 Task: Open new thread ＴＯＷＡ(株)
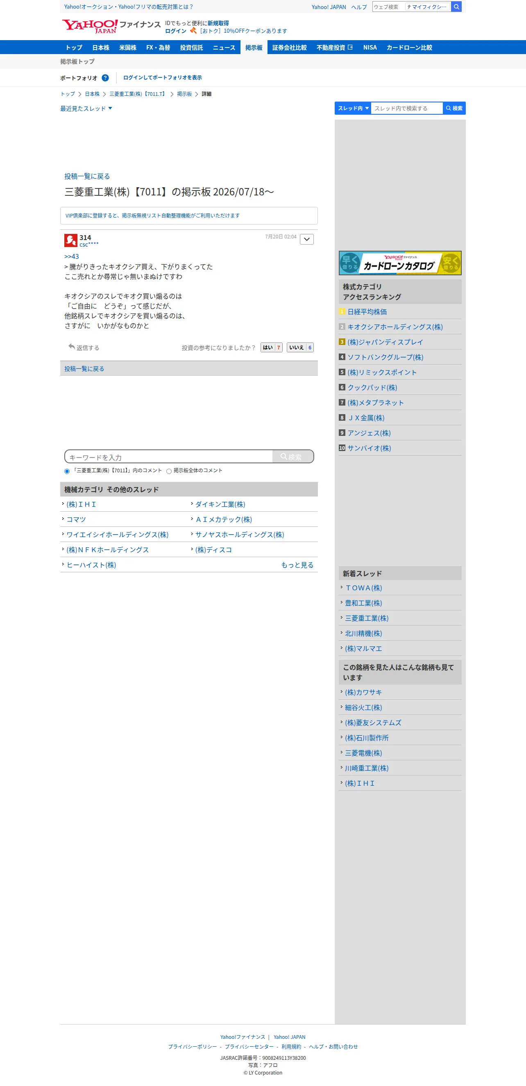tap(363, 588)
